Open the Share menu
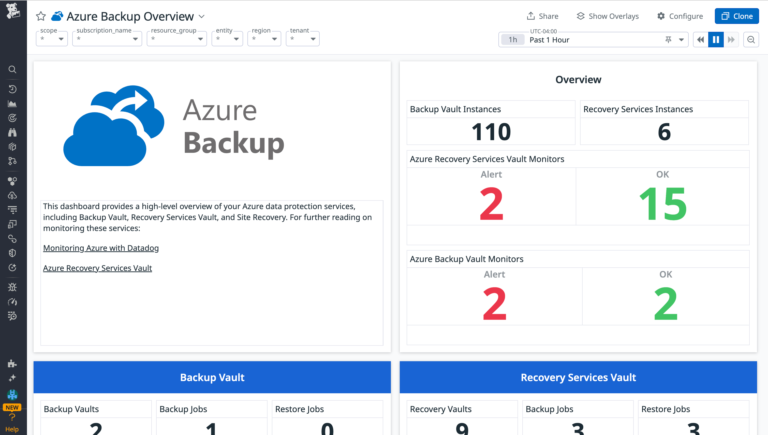Image resolution: width=768 pixels, height=435 pixels. point(542,16)
